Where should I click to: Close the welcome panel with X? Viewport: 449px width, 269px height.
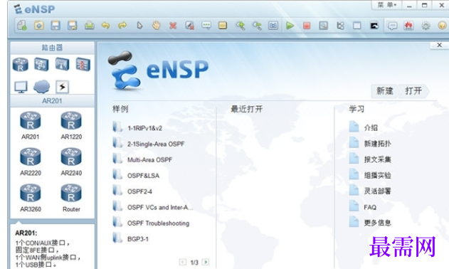click(440, 46)
